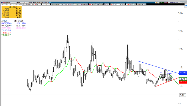Click the T1:13.76 trend label
The height and width of the screenshot is (106, 187).
[x=6, y=30]
